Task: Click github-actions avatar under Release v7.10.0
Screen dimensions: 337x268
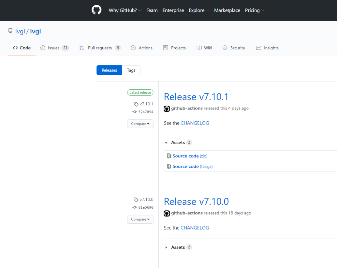Action: (x=167, y=213)
